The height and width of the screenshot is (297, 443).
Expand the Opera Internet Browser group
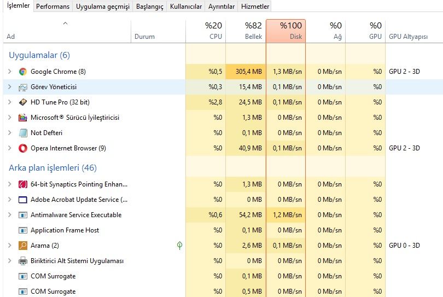[x=10, y=148]
